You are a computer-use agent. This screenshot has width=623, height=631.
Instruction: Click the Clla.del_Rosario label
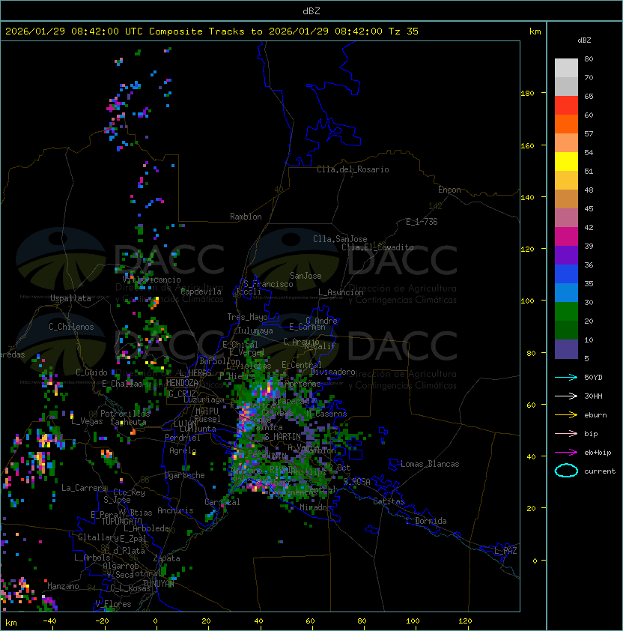tap(353, 169)
